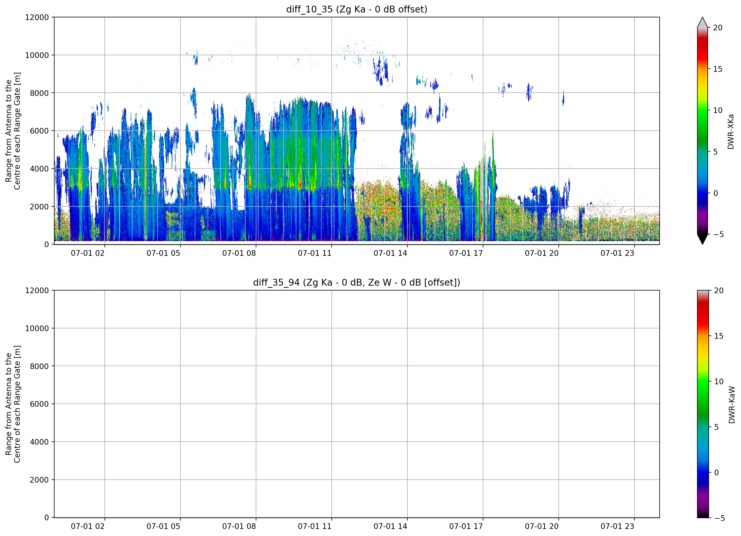The image size is (741, 536).
Task: Click the 07-01 02 tick label, top plot
Action: point(88,253)
